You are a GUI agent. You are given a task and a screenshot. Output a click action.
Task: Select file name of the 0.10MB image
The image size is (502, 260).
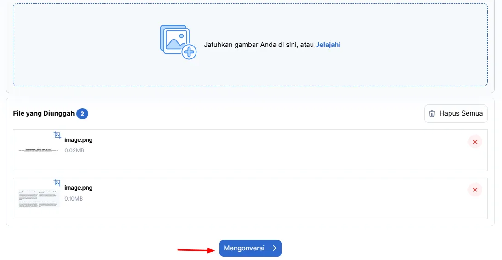(x=78, y=188)
